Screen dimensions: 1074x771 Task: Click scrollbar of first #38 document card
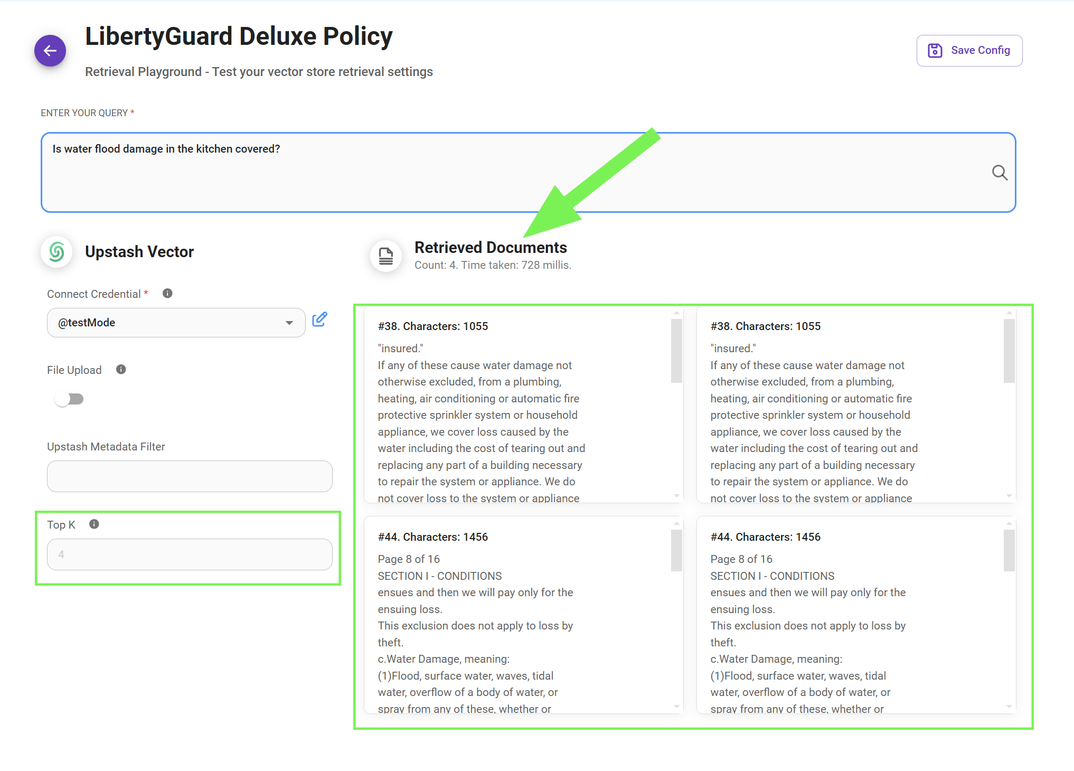pyautogui.click(x=676, y=351)
